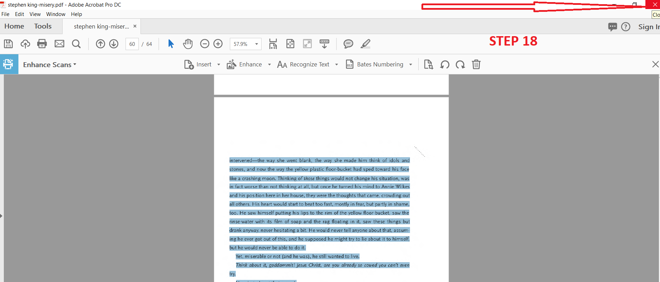
Task: Add a sticky note comment
Action: [x=348, y=44]
